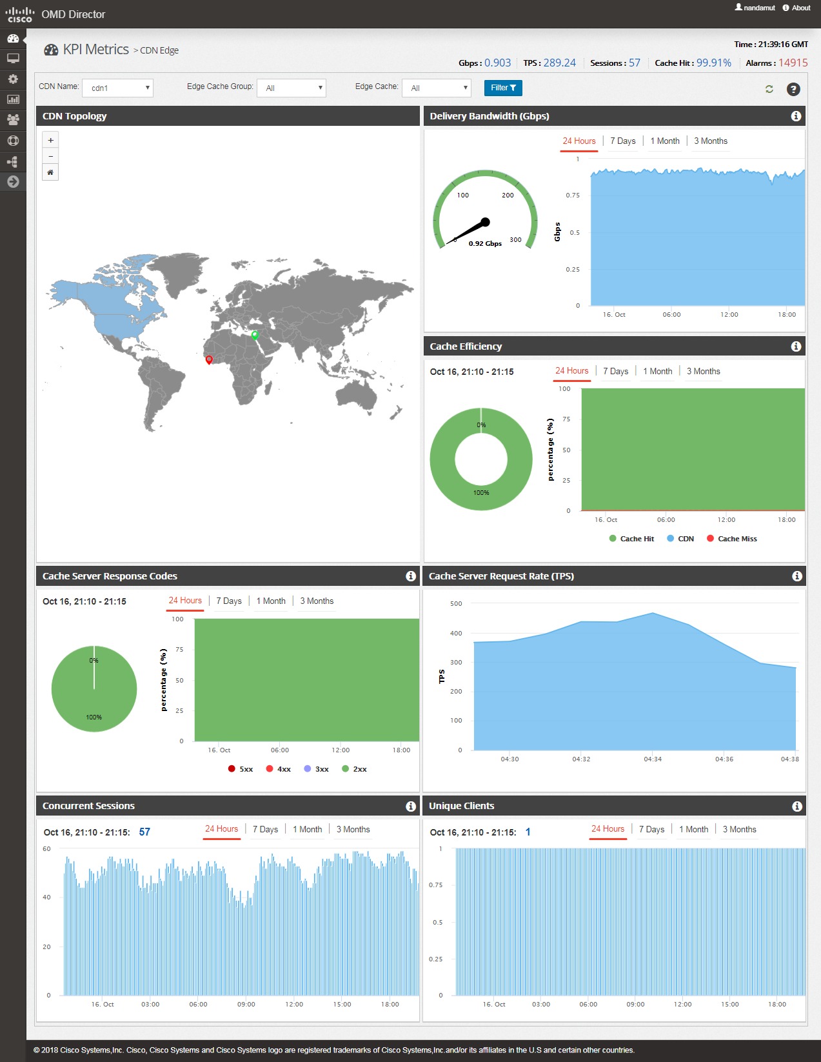Select 1 Month tab in Concurrent Sessions
This screenshot has width=821, height=1062.
(x=307, y=830)
